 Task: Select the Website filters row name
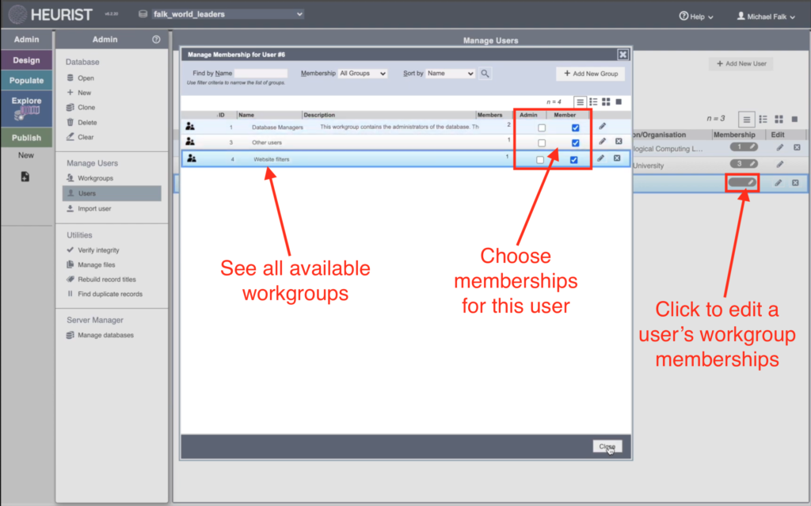coord(271,159)
